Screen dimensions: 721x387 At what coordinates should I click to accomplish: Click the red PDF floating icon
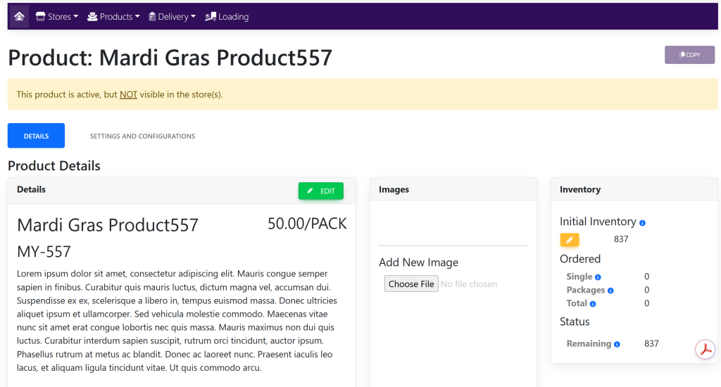(x=705, y=349)
